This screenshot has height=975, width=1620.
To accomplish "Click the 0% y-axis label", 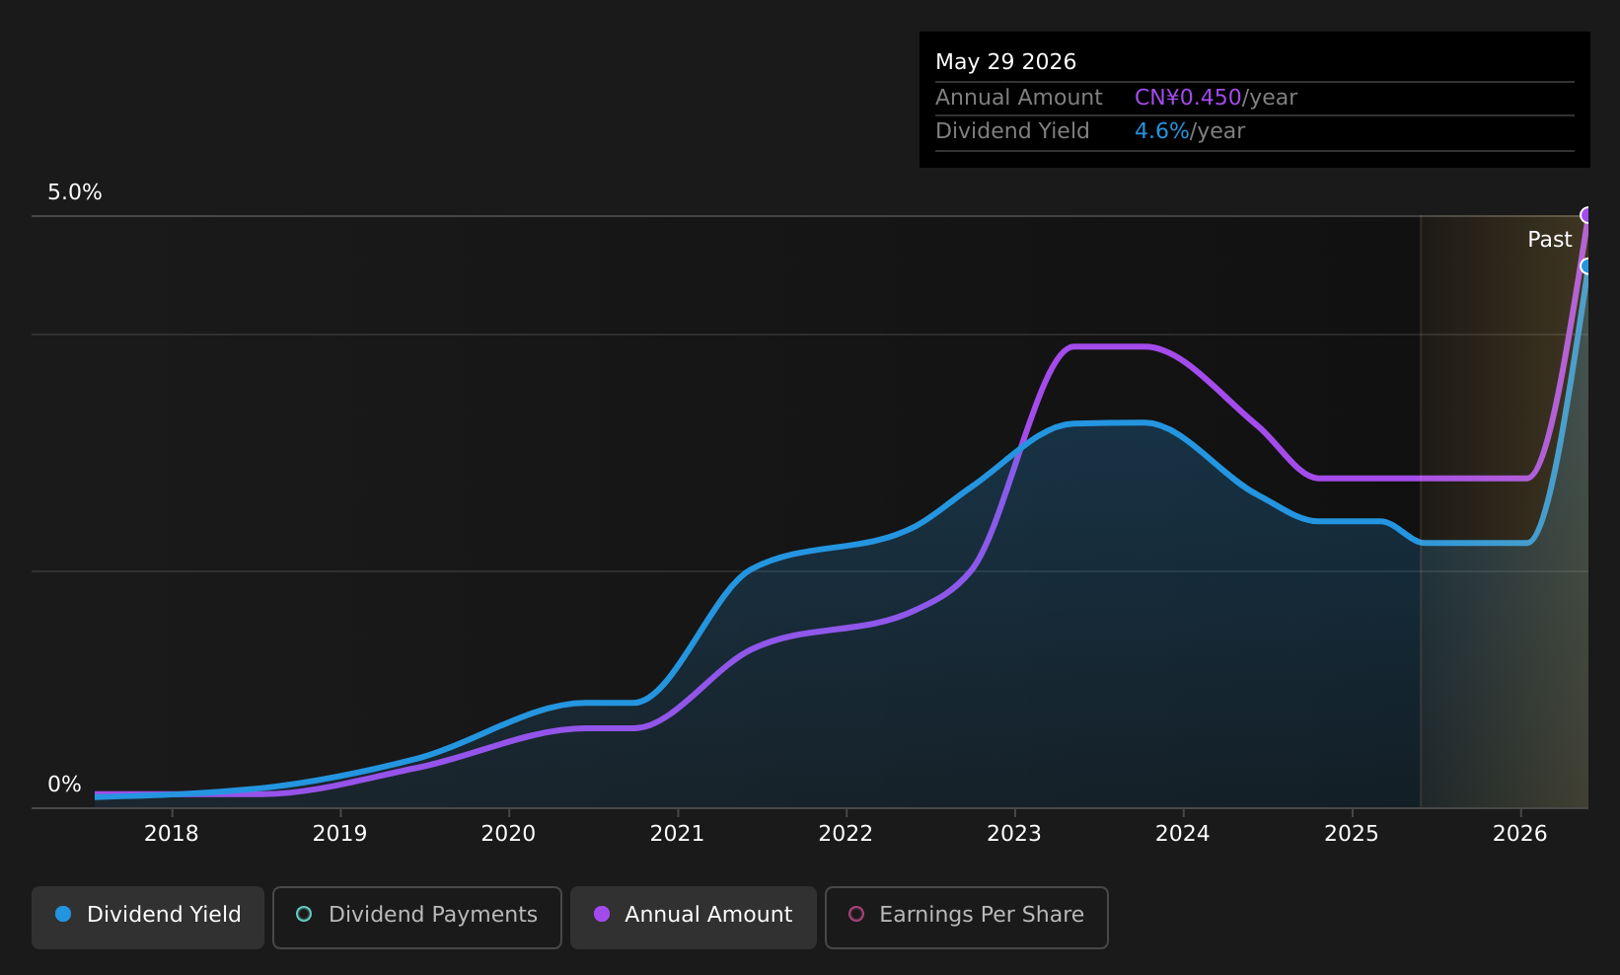I will click(64, 785).
